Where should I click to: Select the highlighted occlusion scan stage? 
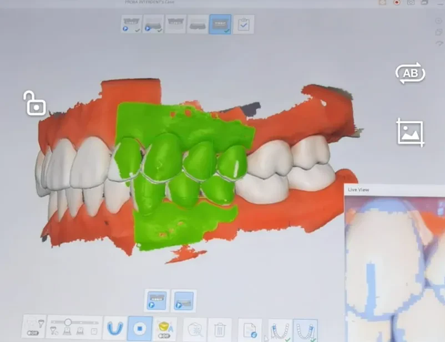coord(220,25)
